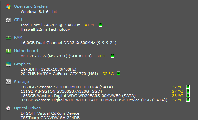Click the green Motherboard icon

[8, 51]
